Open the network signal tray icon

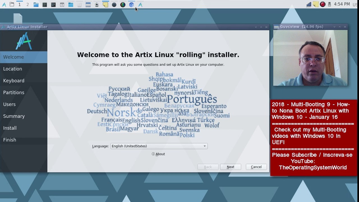[x=309, y=4]
